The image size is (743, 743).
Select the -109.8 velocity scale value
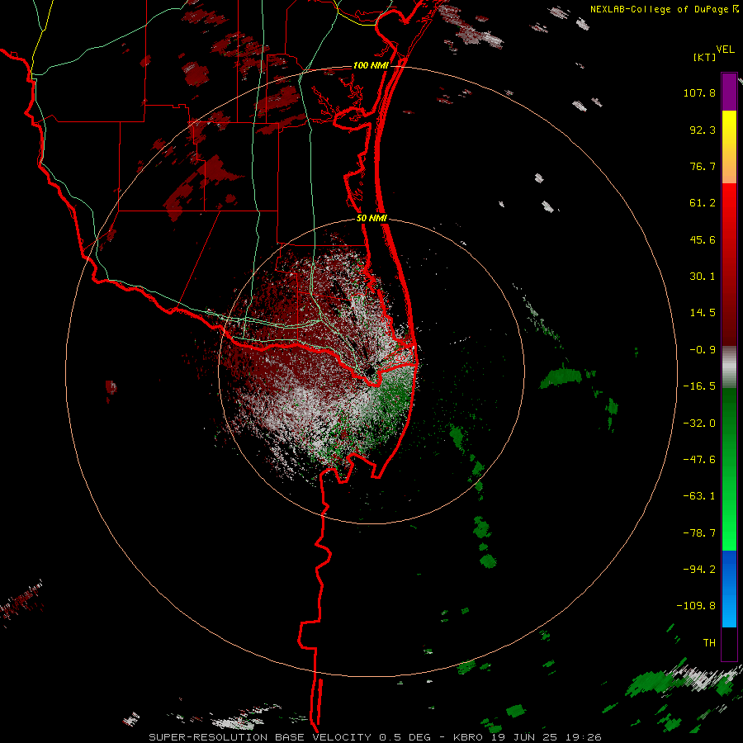point(696,606)
